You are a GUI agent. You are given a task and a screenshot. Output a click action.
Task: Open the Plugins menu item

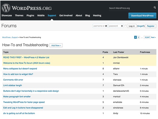coord(30,15)
